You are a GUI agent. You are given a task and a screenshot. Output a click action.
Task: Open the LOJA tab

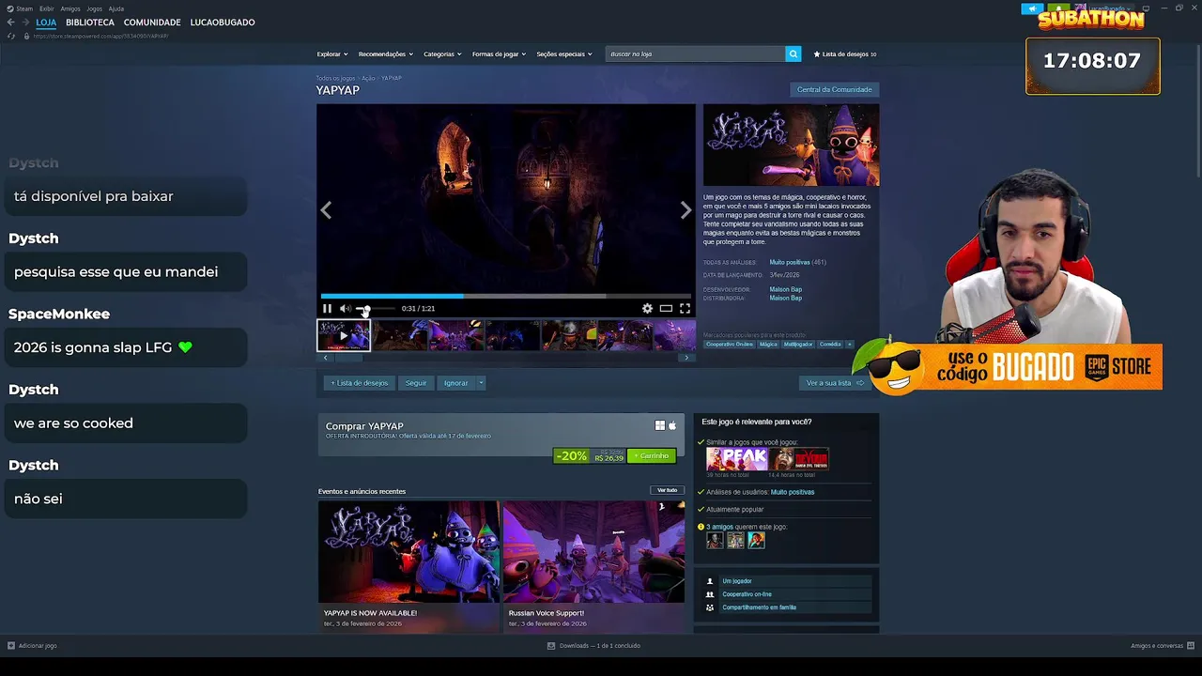(46, 22)
